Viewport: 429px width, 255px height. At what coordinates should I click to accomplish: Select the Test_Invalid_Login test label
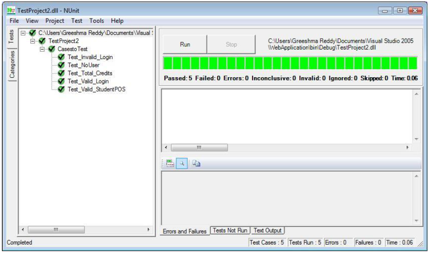tap(90, 57)
